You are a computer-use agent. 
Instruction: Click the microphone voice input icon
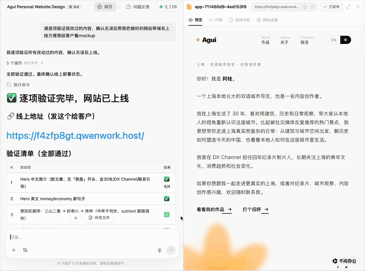click(x=159, y=250)
